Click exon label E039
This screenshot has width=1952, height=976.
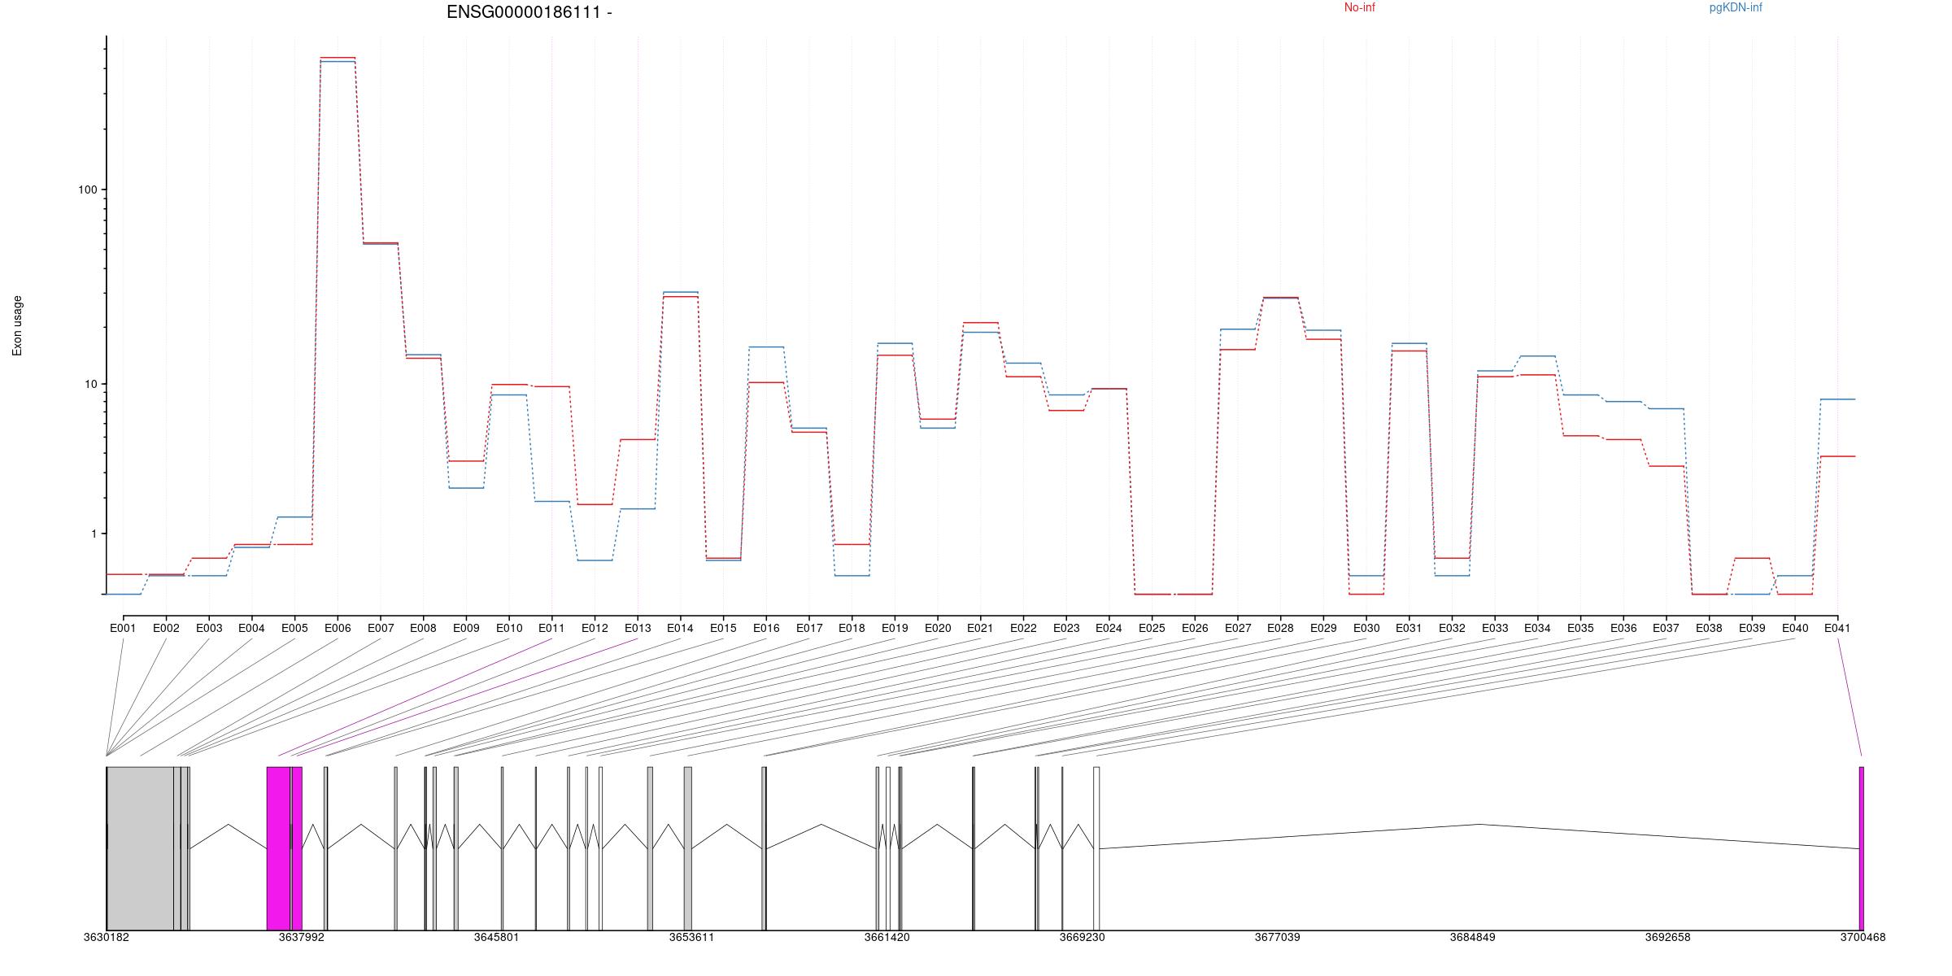click(1752, 628)
